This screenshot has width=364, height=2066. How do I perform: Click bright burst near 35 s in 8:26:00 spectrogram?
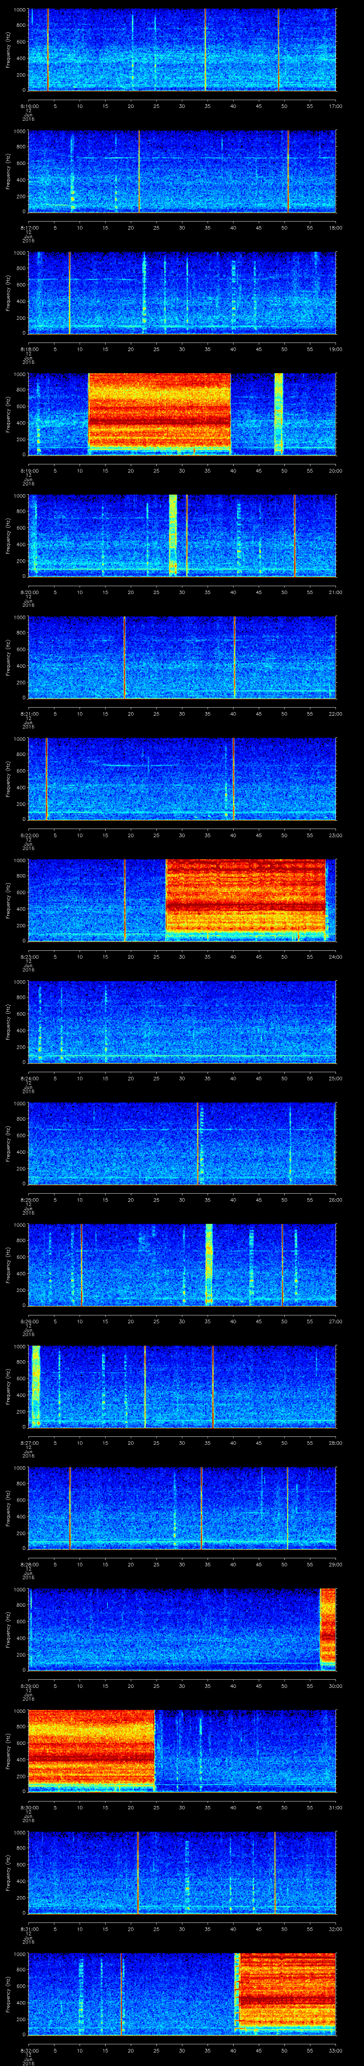(x=209, y=1265)
